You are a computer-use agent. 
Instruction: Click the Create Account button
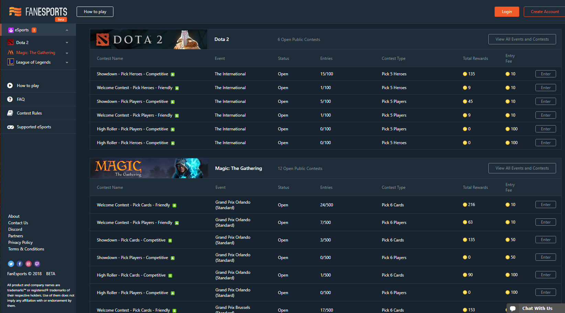pos(544,12)
